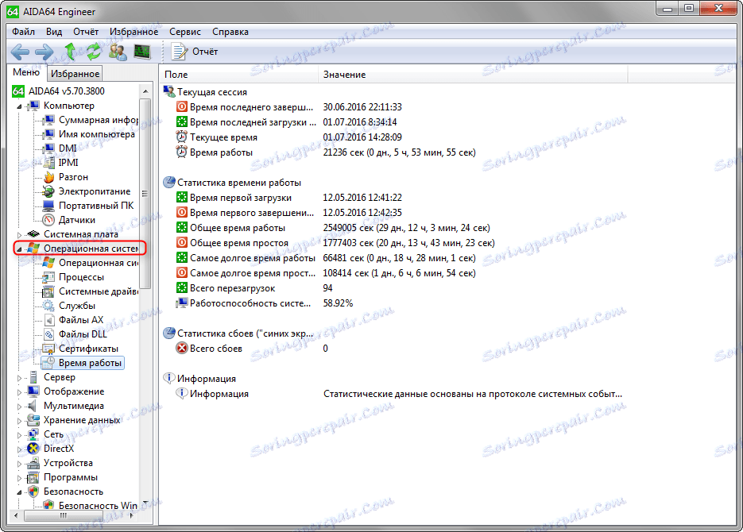This screenshot has width=743, height=532.
Task: Click the DMI item icon
Action: [x=48, y=148]
